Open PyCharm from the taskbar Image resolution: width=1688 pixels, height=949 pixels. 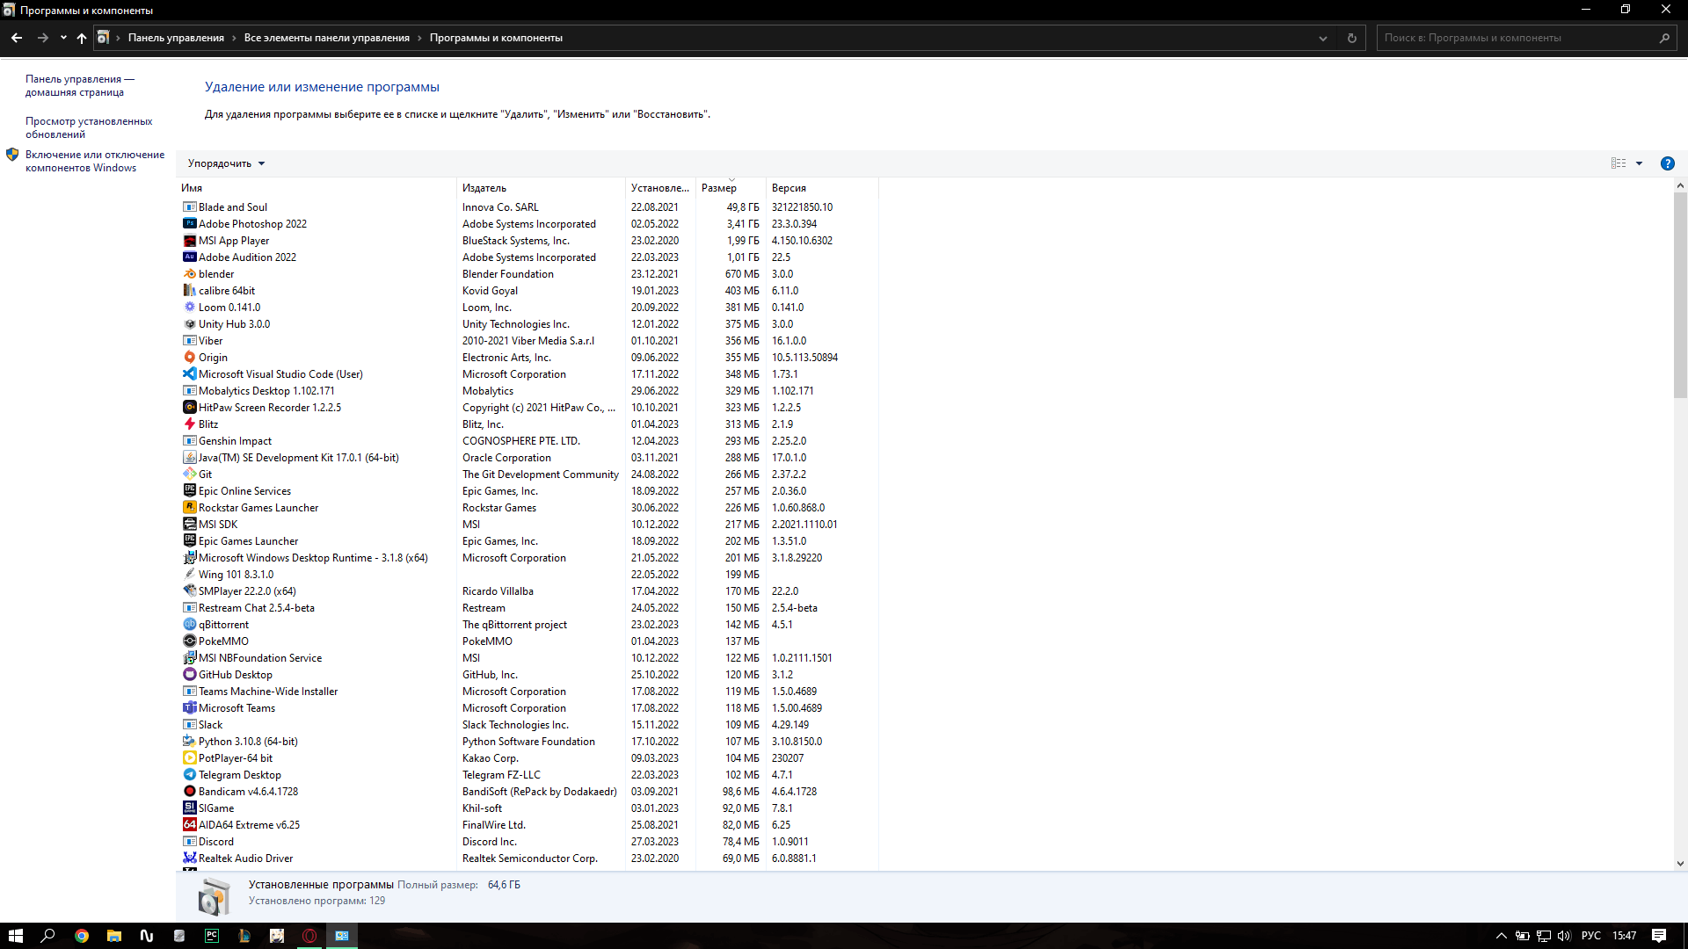pos(212,936)
